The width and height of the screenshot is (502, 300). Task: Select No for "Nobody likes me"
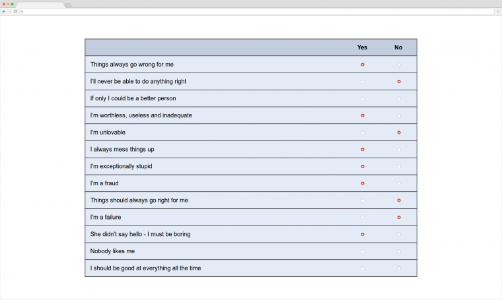tap(399, 251)
